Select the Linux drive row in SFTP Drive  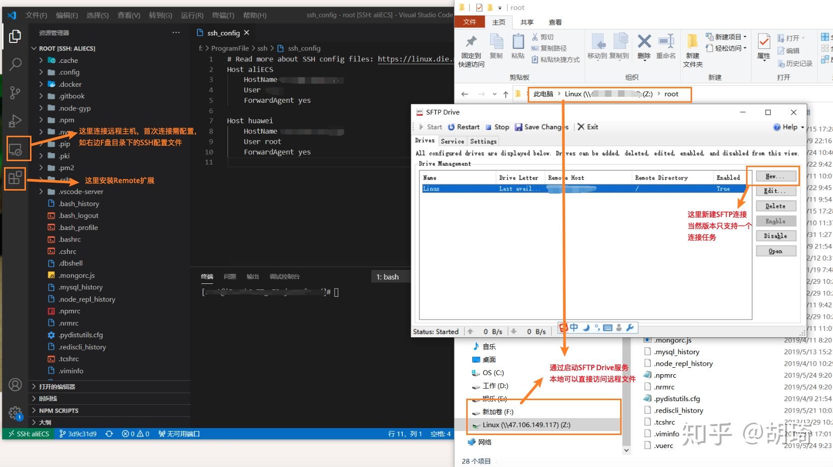point(584,189)
